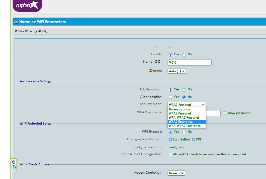Open the Access Control List dropdown
The height and width of the screenshot is (179, 266).
pyautogui.click(x=176, y=173)
